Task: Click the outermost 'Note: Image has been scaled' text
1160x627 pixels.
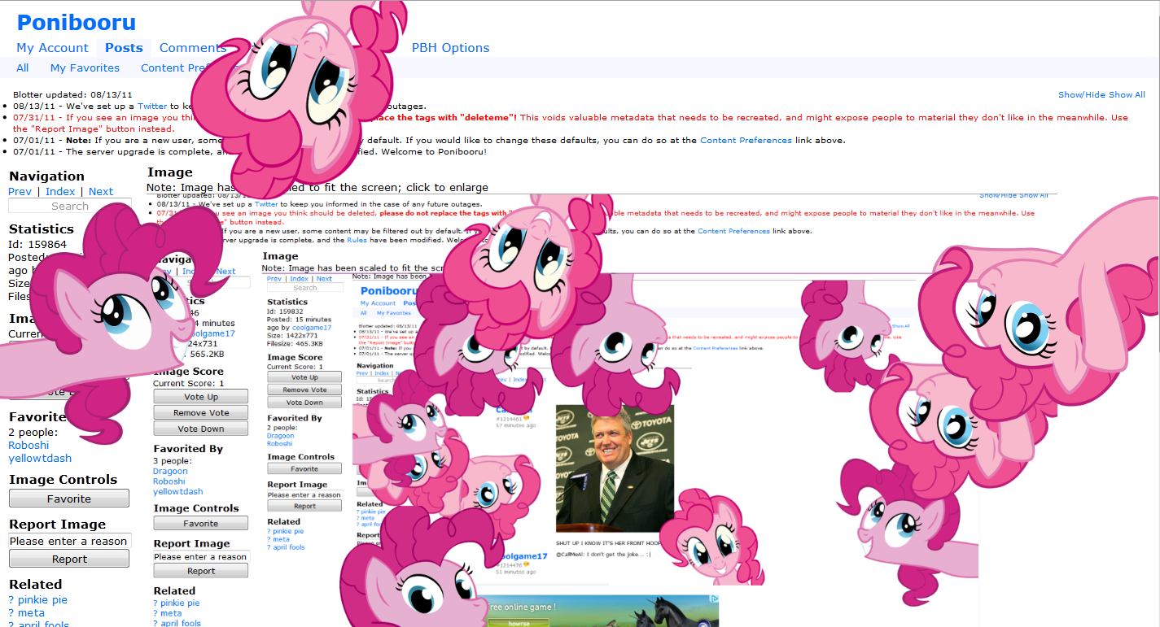Action: (317, 188)
